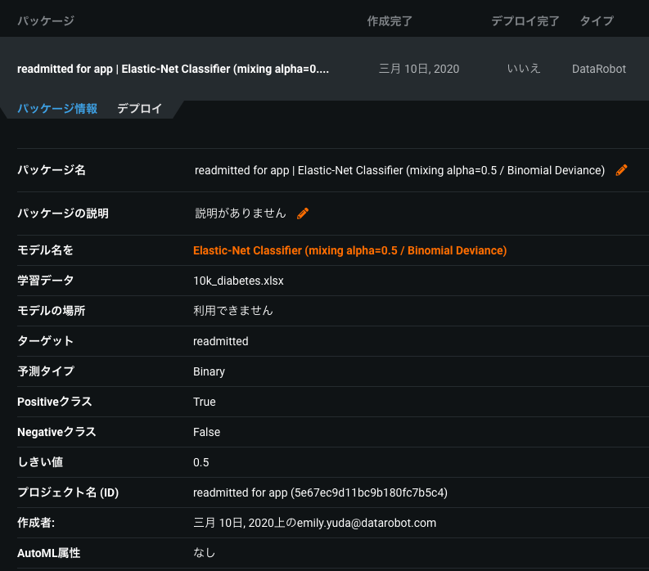Click the いいえ deployed status in the row

coord(524,69)
